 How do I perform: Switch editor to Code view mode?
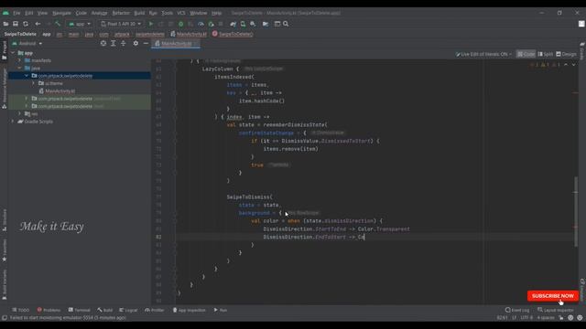point(526,54)
